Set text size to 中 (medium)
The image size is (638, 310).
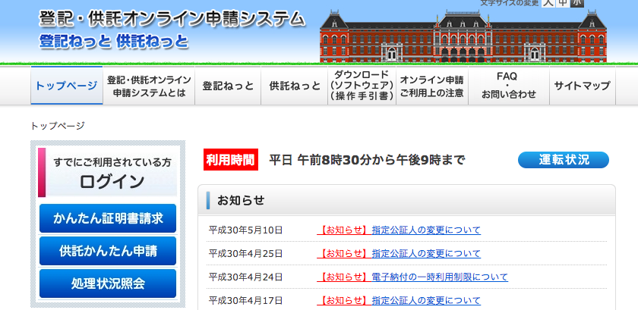[562, 3]
